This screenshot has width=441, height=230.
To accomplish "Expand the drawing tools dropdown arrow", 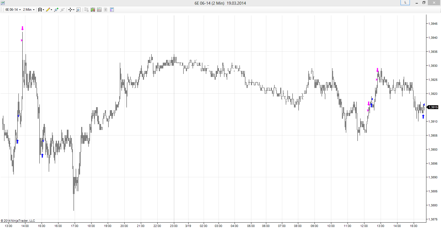I will 52,10.
